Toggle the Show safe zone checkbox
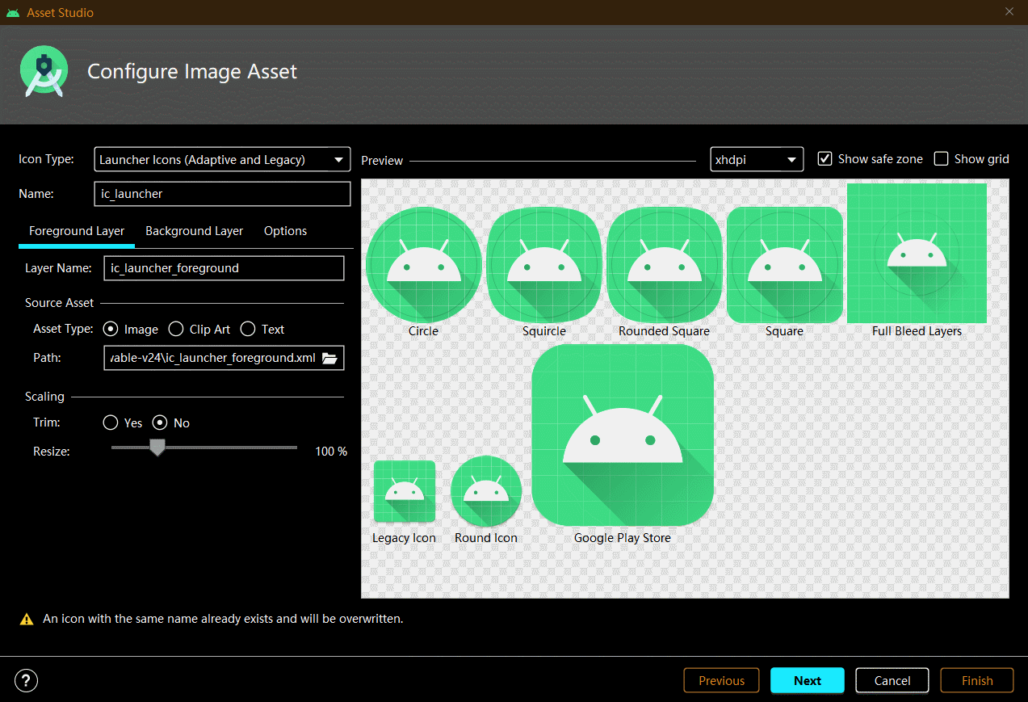 (824, 158)
